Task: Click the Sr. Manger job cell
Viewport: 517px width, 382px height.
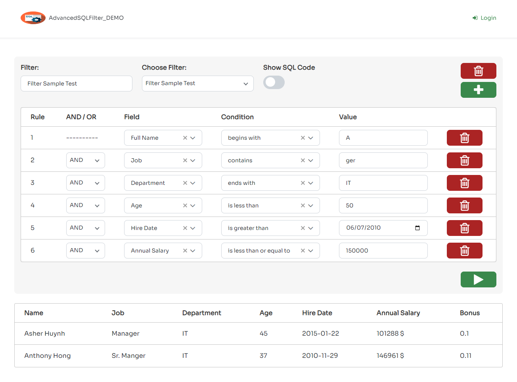Action: coord(128,355)
